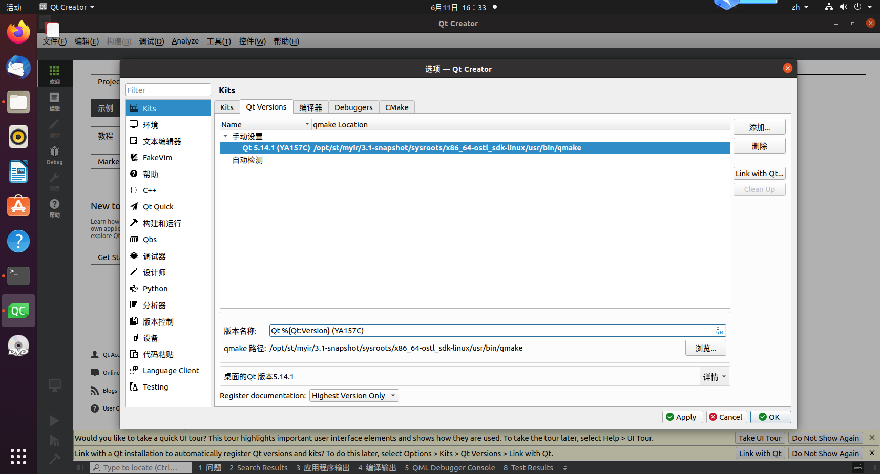Open the Python settings category
This screenshot has height=474, width=880.
pos(168,289)
